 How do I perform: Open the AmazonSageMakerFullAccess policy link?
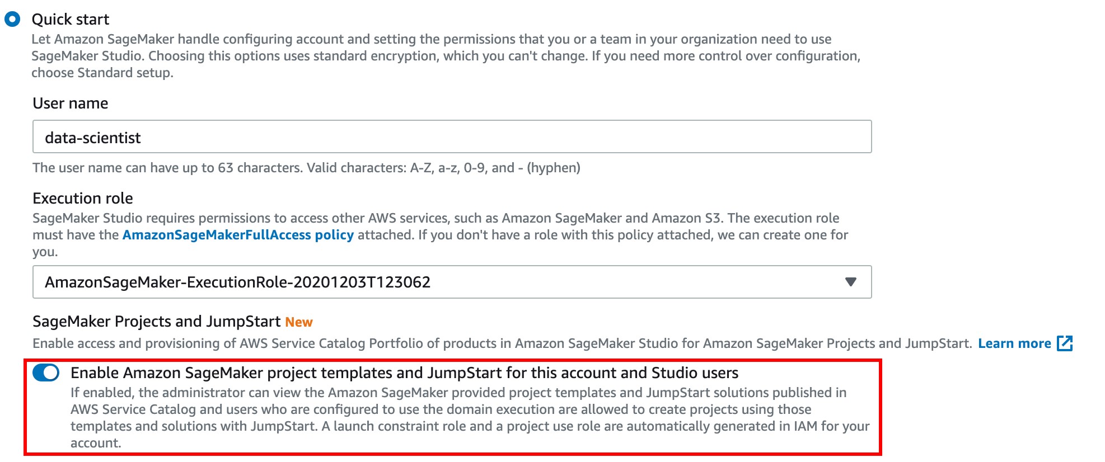pyautogui.click(x=238, y=235)
